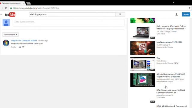The height and width of the screenshot is (108, 192).
Task: Open All intel Animations 1985 2015 title
Action: pos(171,75)
